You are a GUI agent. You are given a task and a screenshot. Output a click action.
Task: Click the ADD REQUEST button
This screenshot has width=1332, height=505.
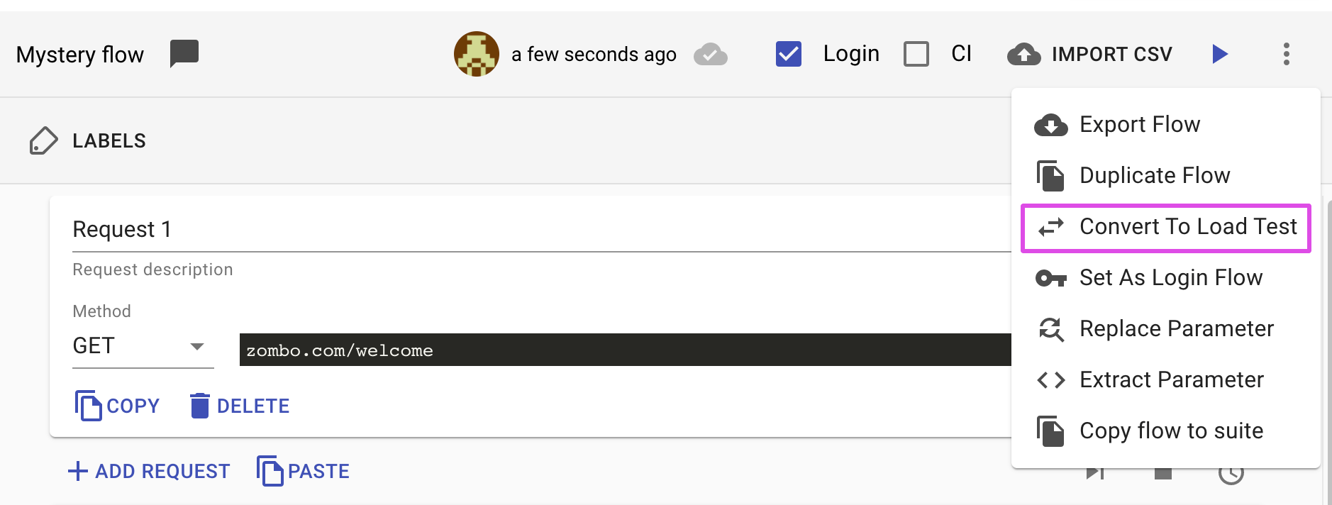click(149, 471)
